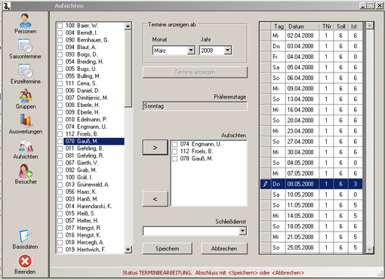The width and height of the screenshot is (385, 279).
Task: Open the Basisdaten icon
Action: [25, 236]
